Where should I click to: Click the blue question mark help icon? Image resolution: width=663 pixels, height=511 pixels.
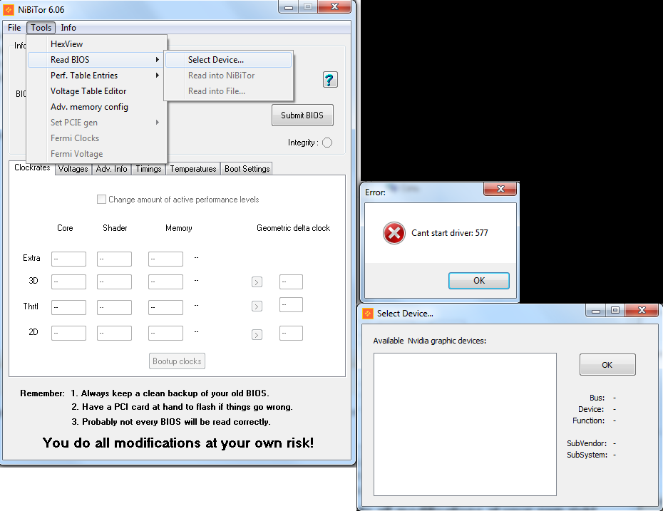click(330, 79)
